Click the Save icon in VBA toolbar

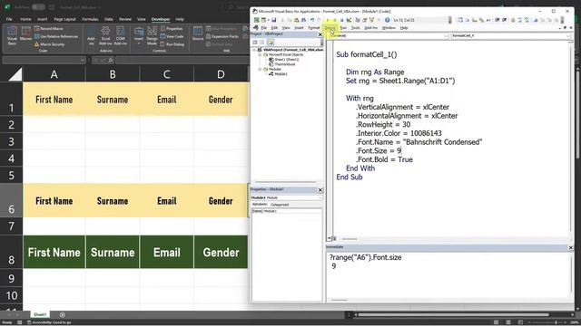[273, 20]
